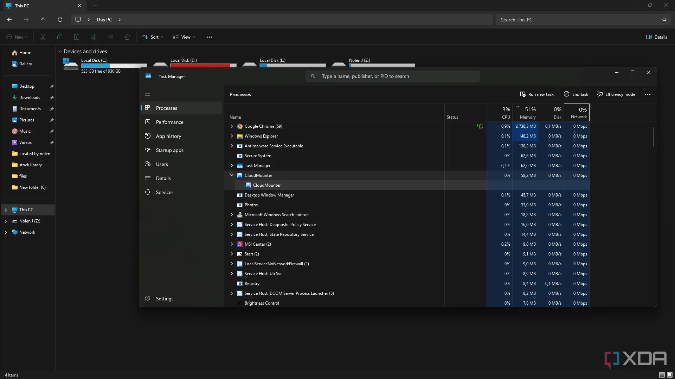The image size is (675, 379).
Task: Click the Local Disk (C:) drive icon
Action: (71, 65)
